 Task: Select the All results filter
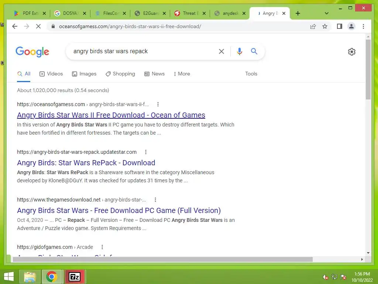coord(24,74)
